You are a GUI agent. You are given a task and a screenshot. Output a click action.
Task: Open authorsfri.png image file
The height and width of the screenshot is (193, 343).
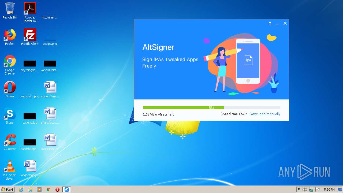click(x=30, y=92)
